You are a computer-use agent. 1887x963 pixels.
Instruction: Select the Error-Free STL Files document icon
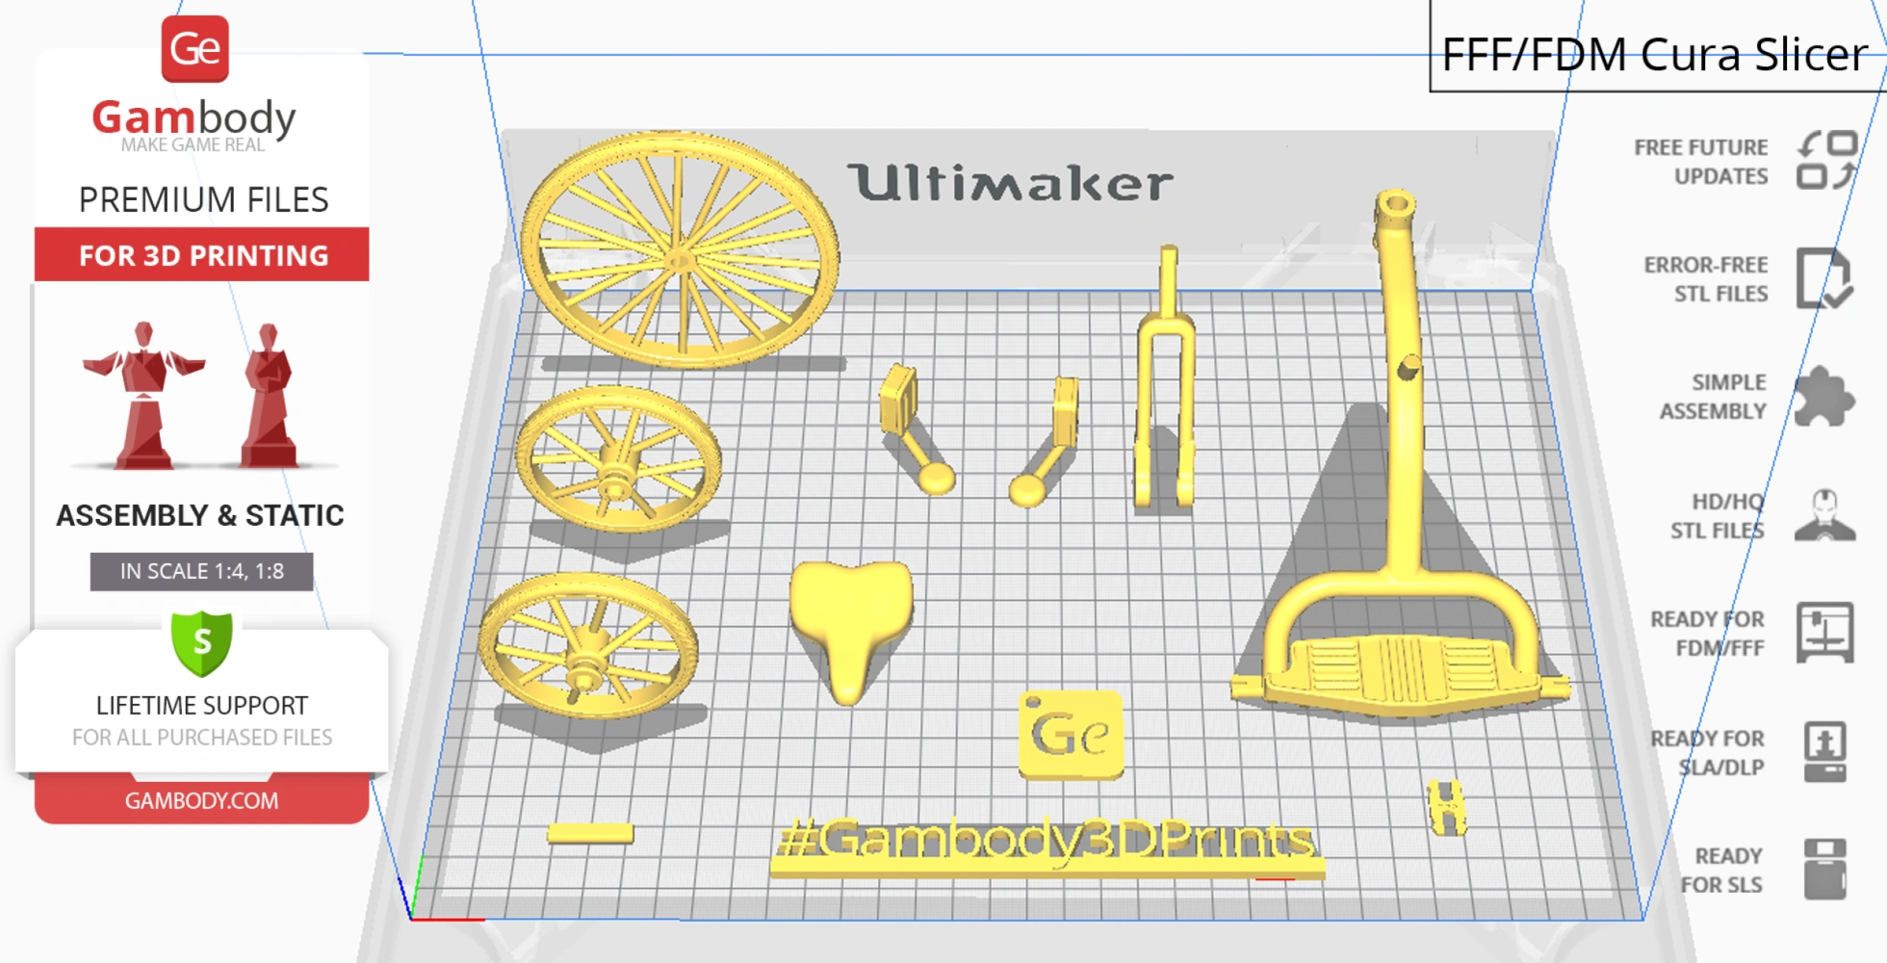click(x=1823, y=280)
